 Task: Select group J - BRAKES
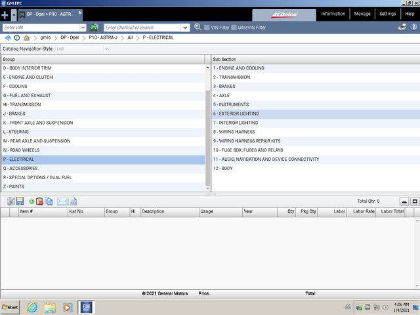pyautogui.click(x=103, y=114)
